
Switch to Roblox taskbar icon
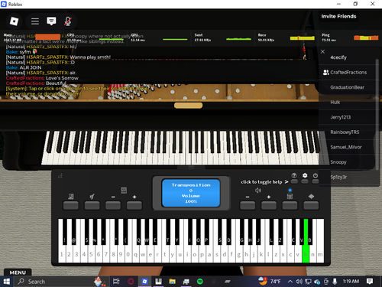[144, 282]
